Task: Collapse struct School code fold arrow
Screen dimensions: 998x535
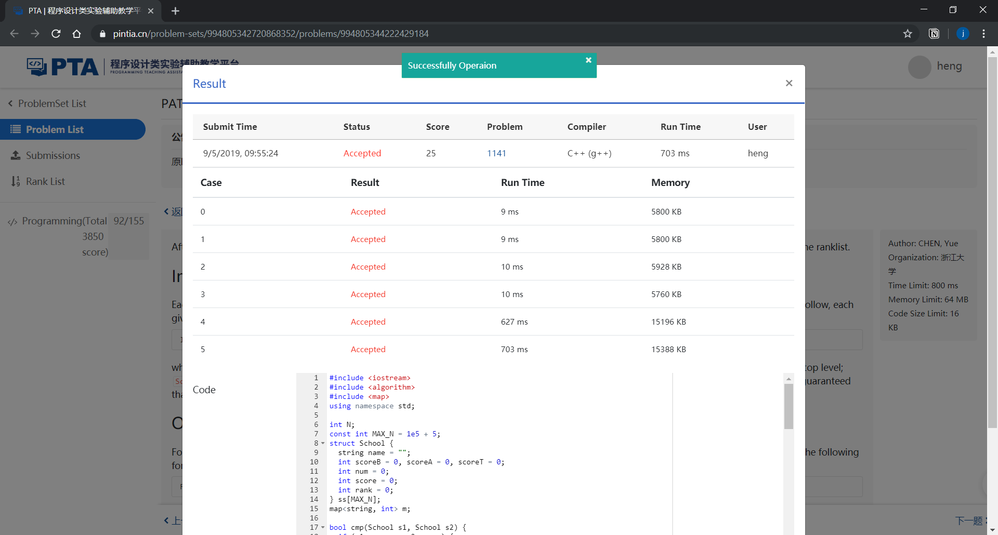Action: click(323, 444)
